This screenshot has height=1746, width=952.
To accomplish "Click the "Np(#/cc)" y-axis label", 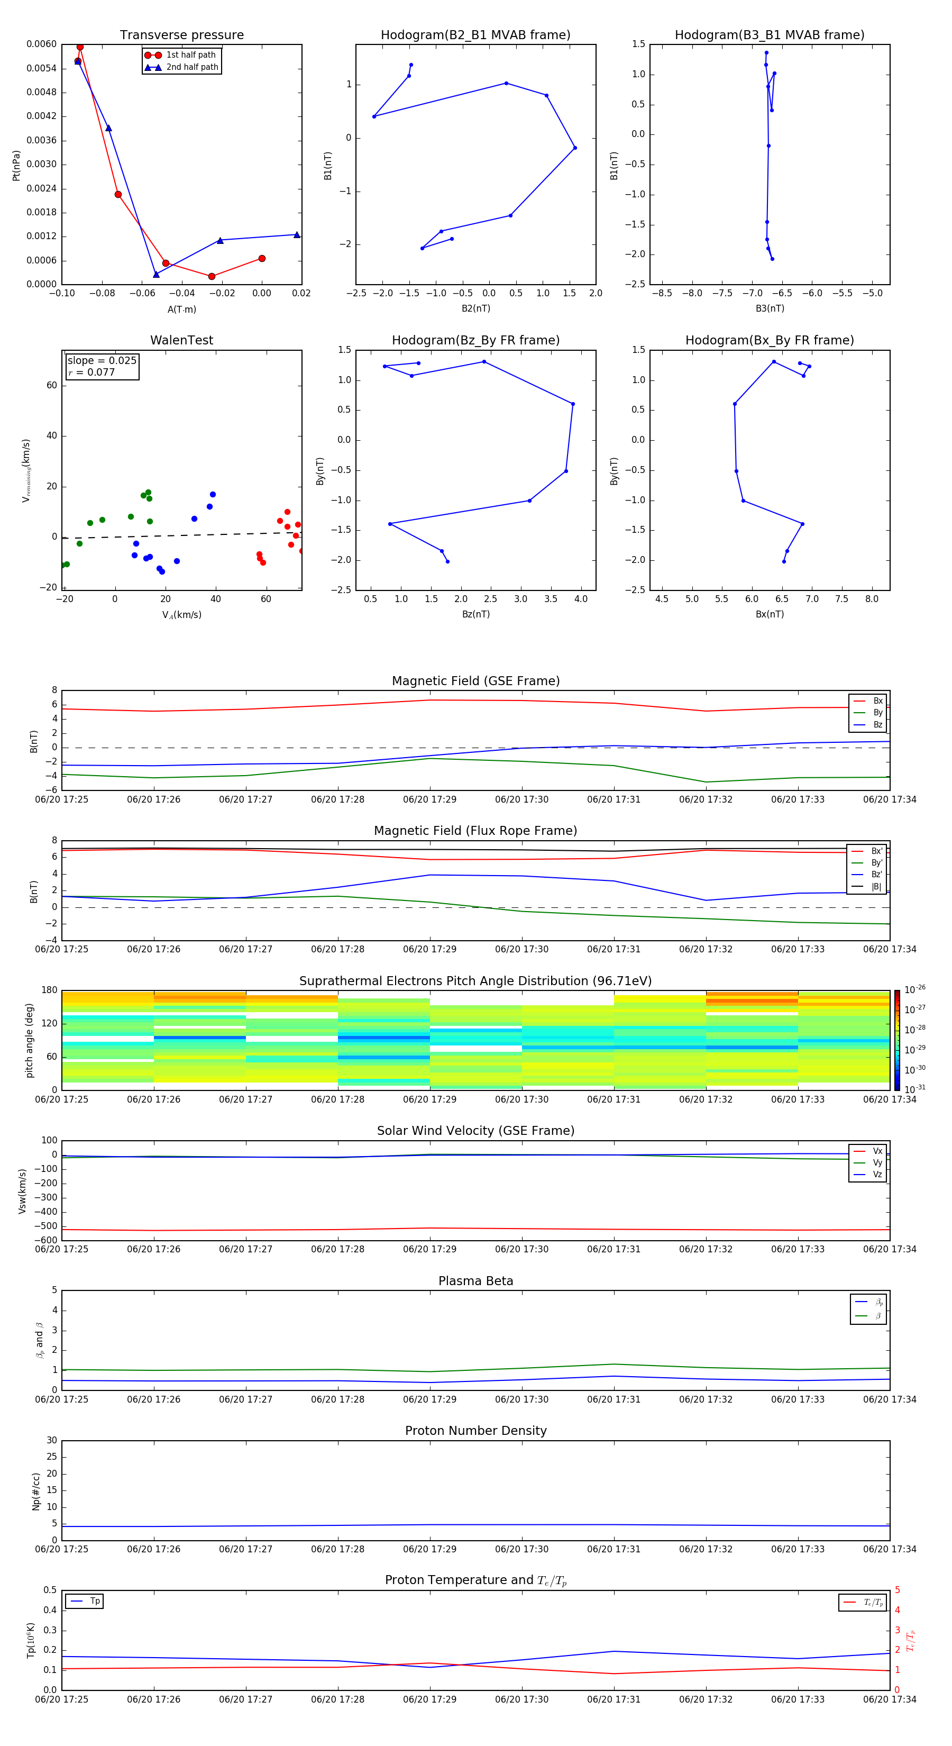I will (x=36, y=1491).
